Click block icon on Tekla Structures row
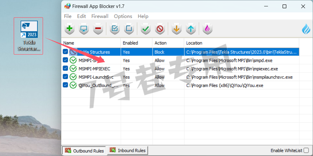Screen dimensions: 313x156 pos(73,52)
